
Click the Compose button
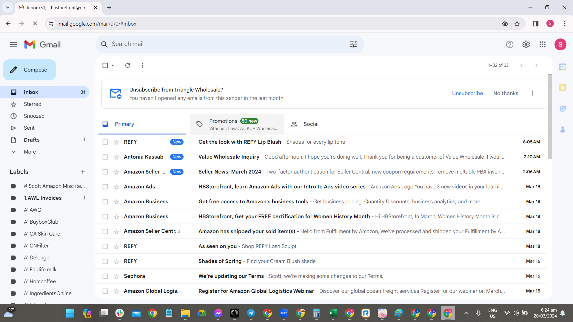30,70
